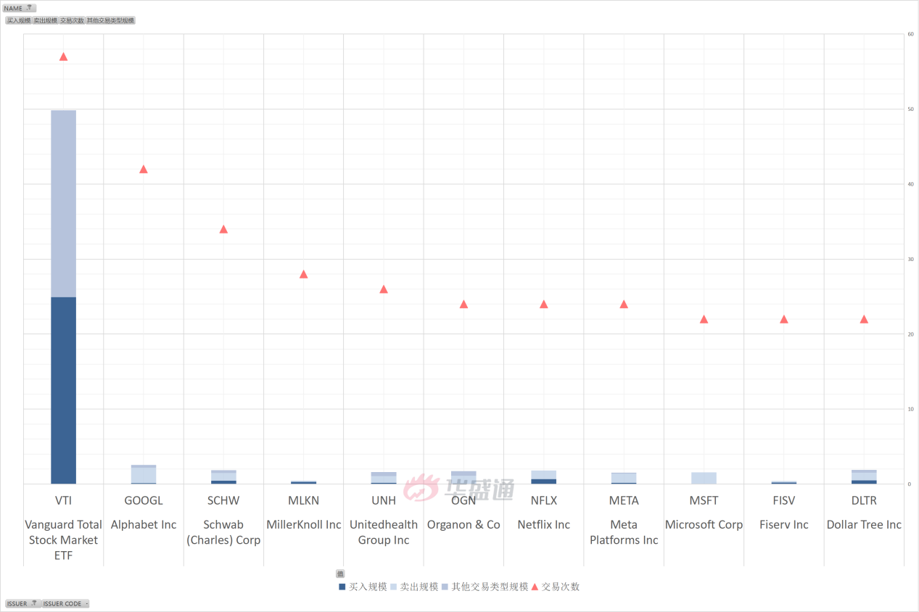
Task: Select the 买入规模 legend color square
Action: point(342,587)
